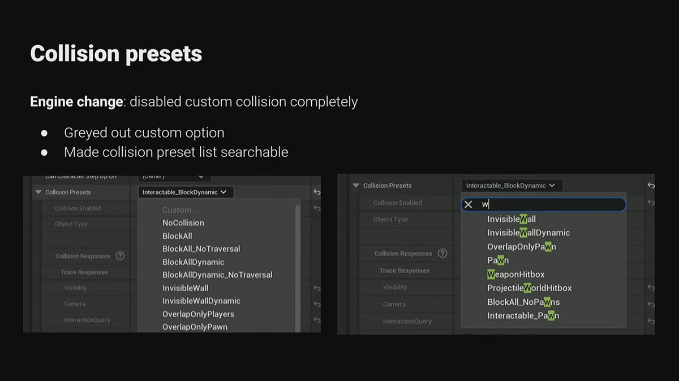
Task: Choose Interactable_Pawn from the search results
Action: [522, 316]
